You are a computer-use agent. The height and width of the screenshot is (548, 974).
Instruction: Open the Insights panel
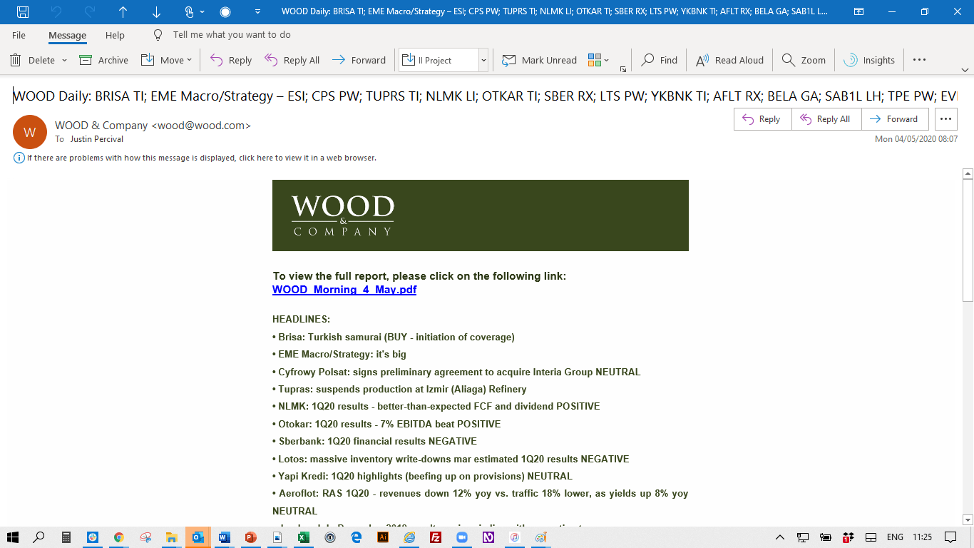[x=868, y=60]
